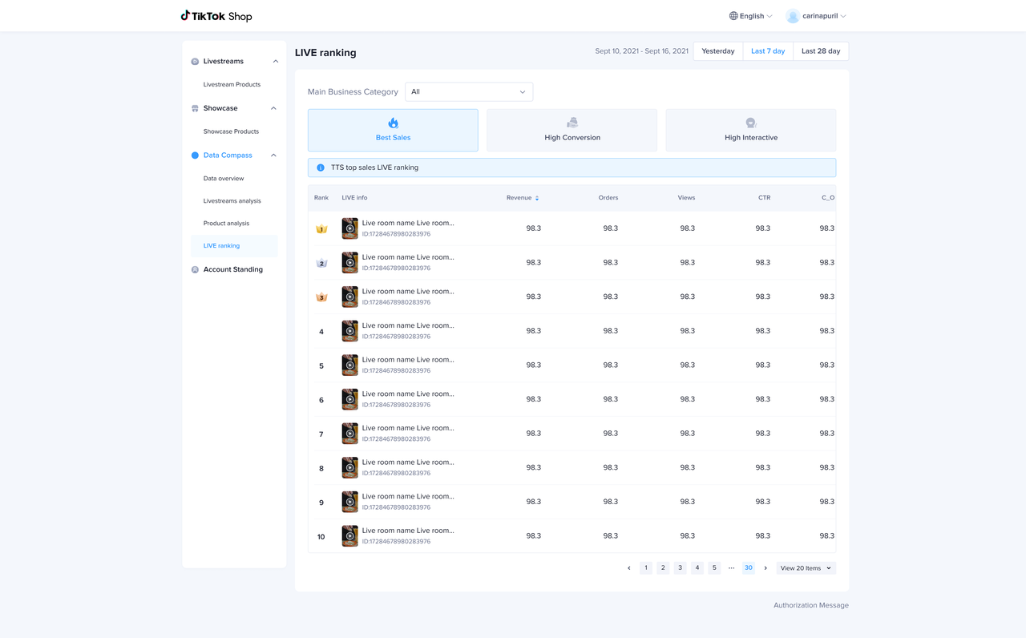
Task: Select the Yesterday date range button
Action: (x=717, y=51)
